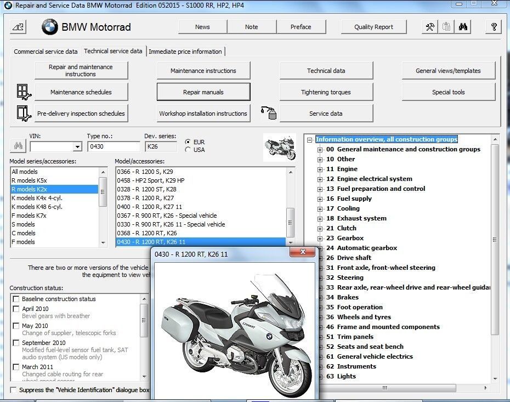The width and height of the screenshot is (510, 402).
Task: Open Maintenance schedules
Action: click(x=81, y=92)
